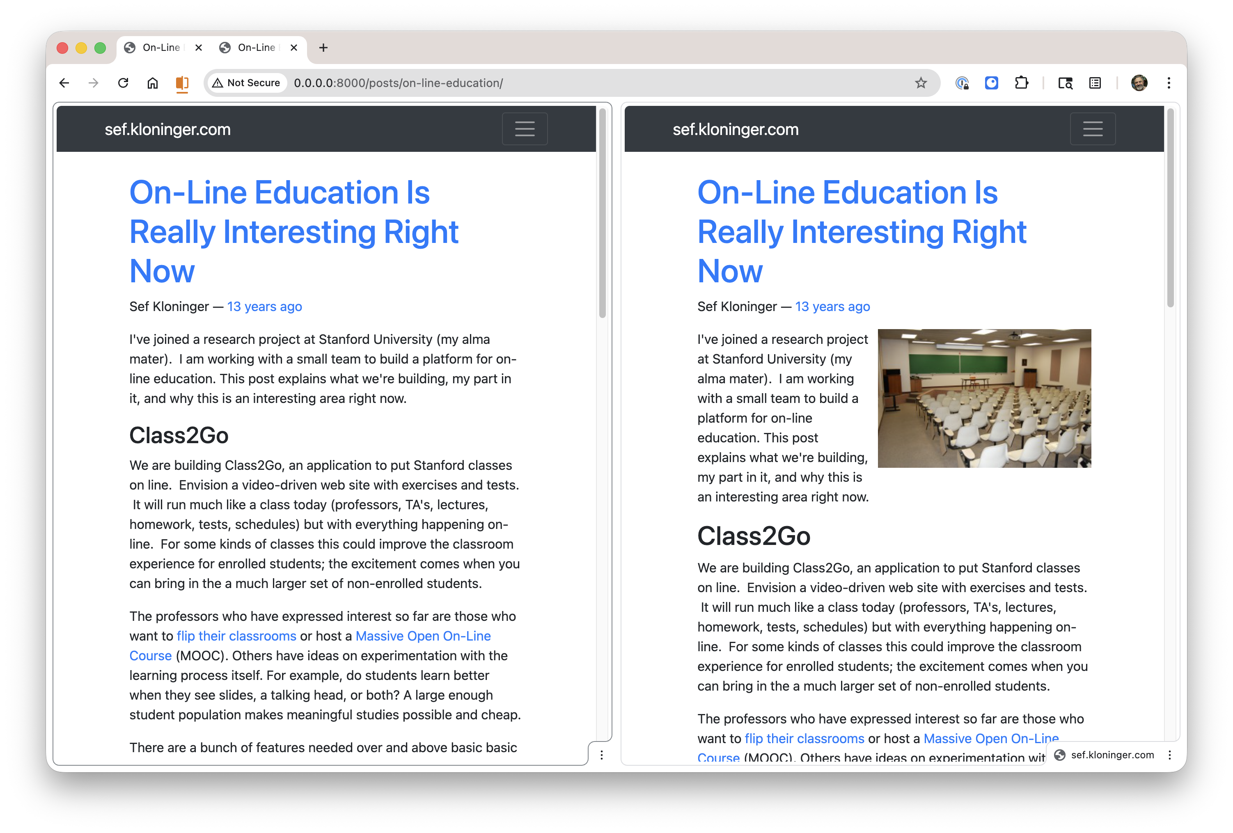The image size is (1233, 833).
Task: Open the 1Password extension icon
Action: coord(962,83)
